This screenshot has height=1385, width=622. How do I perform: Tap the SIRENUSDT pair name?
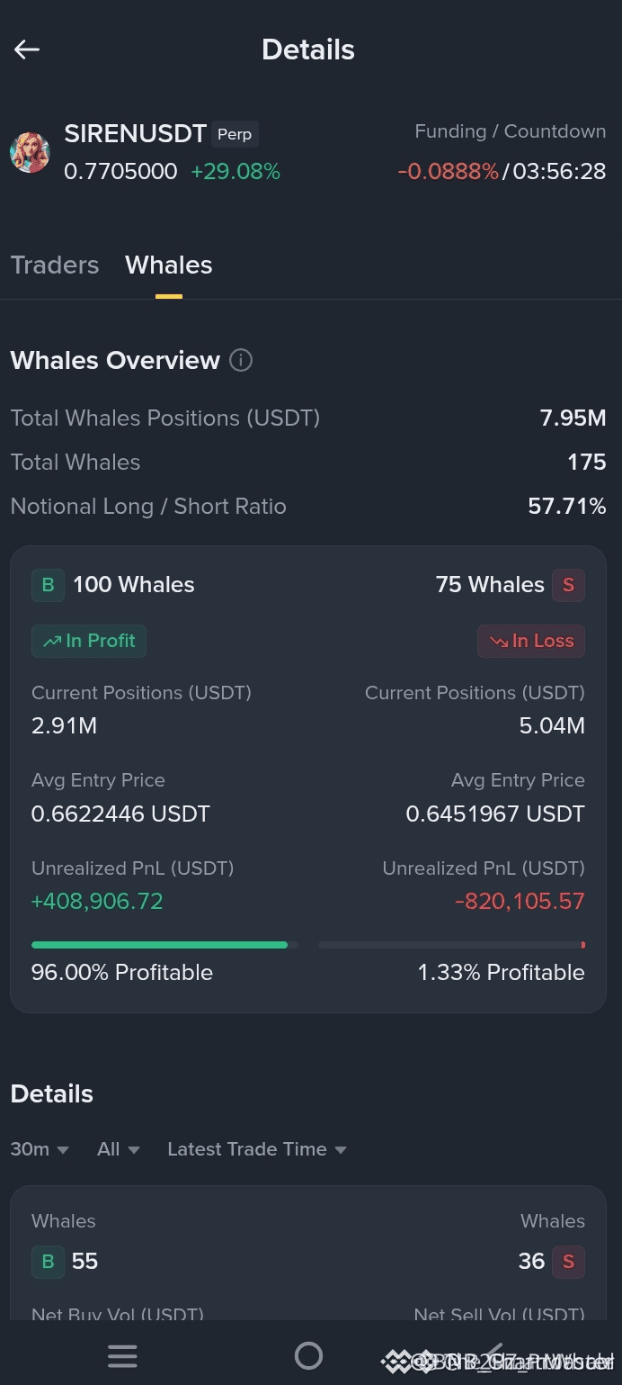pos(136,134)
